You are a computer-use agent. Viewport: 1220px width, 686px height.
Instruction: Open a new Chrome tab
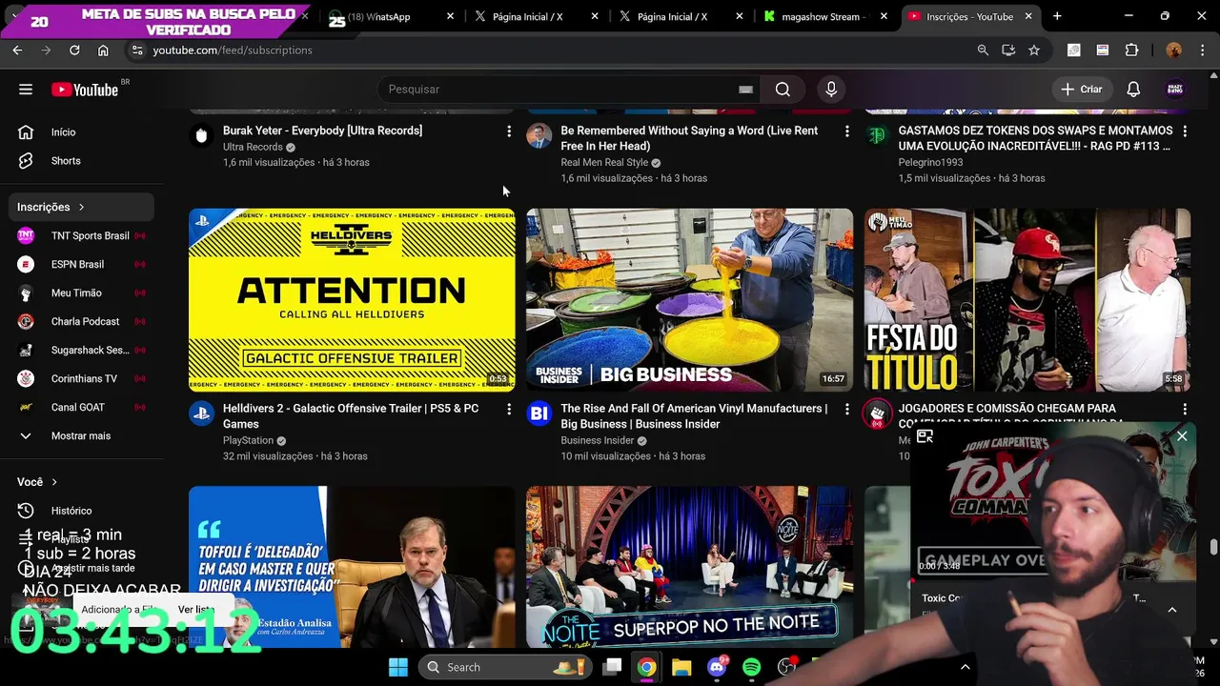click(x=1057, y=16)
